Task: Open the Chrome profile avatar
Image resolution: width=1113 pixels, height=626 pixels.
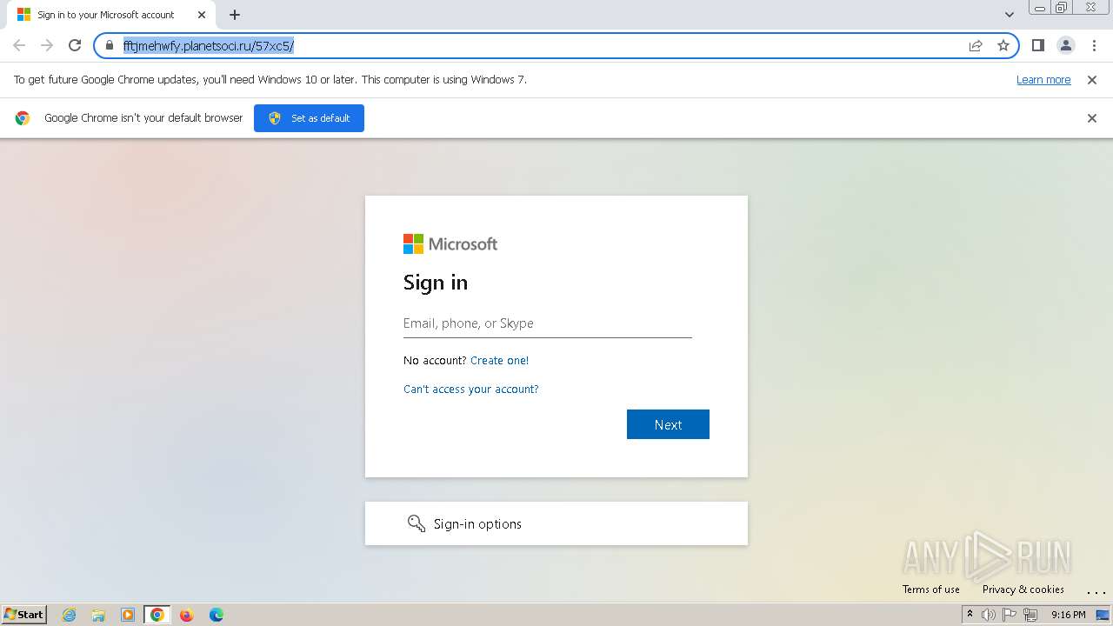Action: click(1066, 45)
